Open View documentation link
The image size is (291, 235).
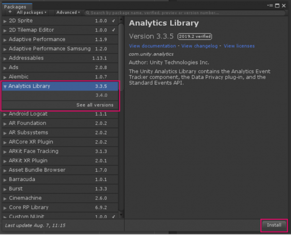tap(152, 46)
